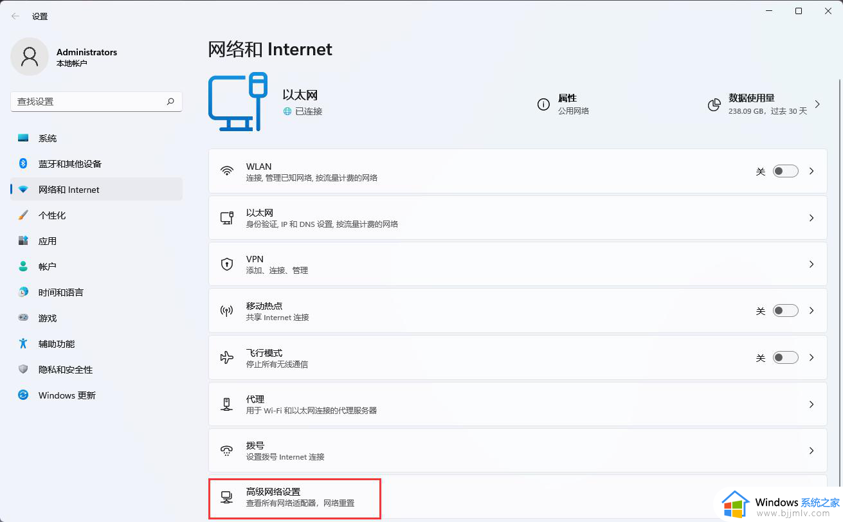Click the Administrators user avatar icon

coord(30,57)
